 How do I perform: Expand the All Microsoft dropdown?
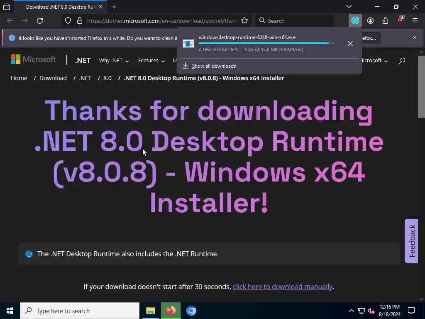point(375,61)
